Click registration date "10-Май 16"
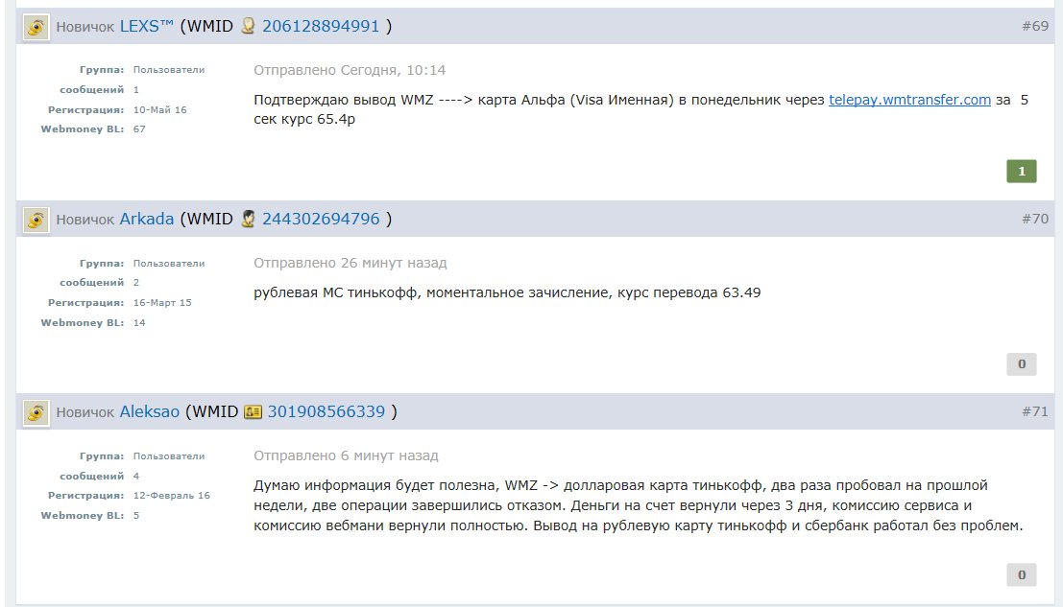The image size is (1063, 607). [x=160, y=109]
